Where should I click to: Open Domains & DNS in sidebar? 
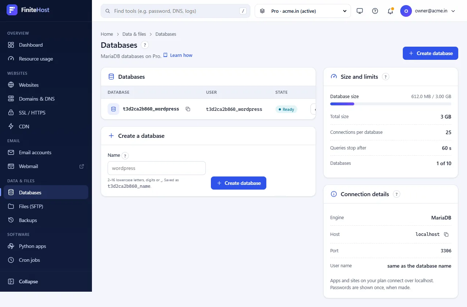tap(46, 99)
